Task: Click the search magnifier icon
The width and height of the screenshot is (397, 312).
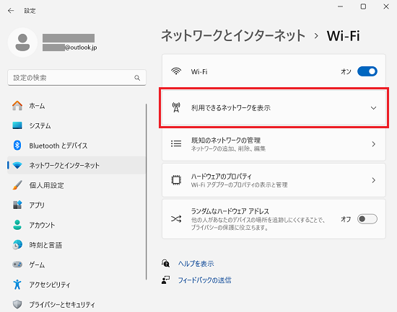Action: coord(137,78)
